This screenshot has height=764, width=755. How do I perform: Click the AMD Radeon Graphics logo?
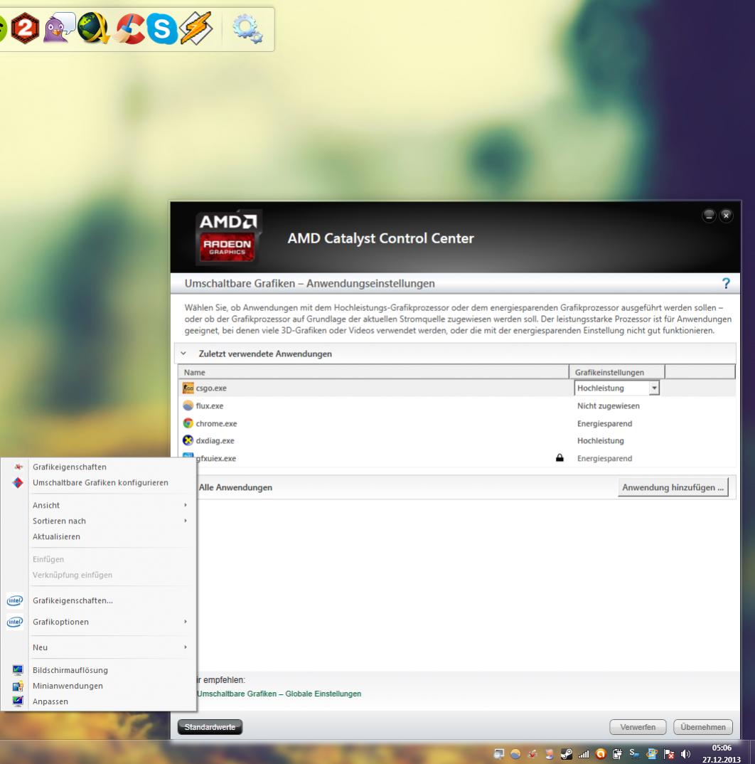(227, 238)
